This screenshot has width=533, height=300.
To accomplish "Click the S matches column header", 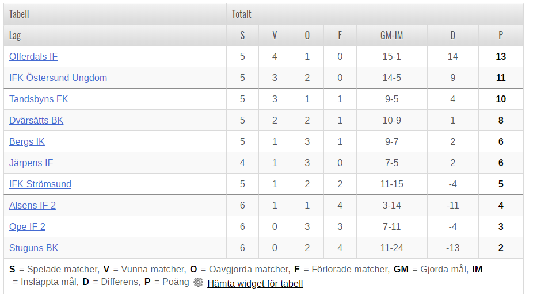I will (x=242, y=35).
